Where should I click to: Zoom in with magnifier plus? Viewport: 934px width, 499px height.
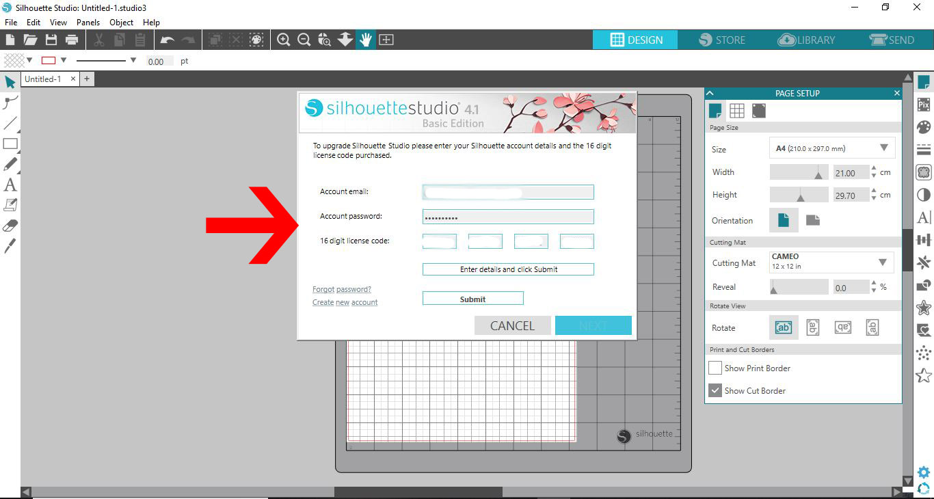coord(284,40)
